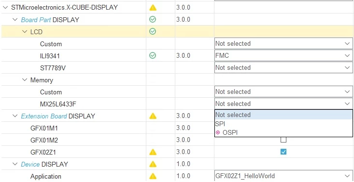Uncheck the GFX02Z1 checkbox
354x182 pixels.
(283, 152)
